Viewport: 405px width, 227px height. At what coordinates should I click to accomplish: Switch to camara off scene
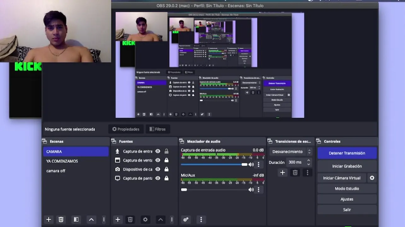pos(76,171)
